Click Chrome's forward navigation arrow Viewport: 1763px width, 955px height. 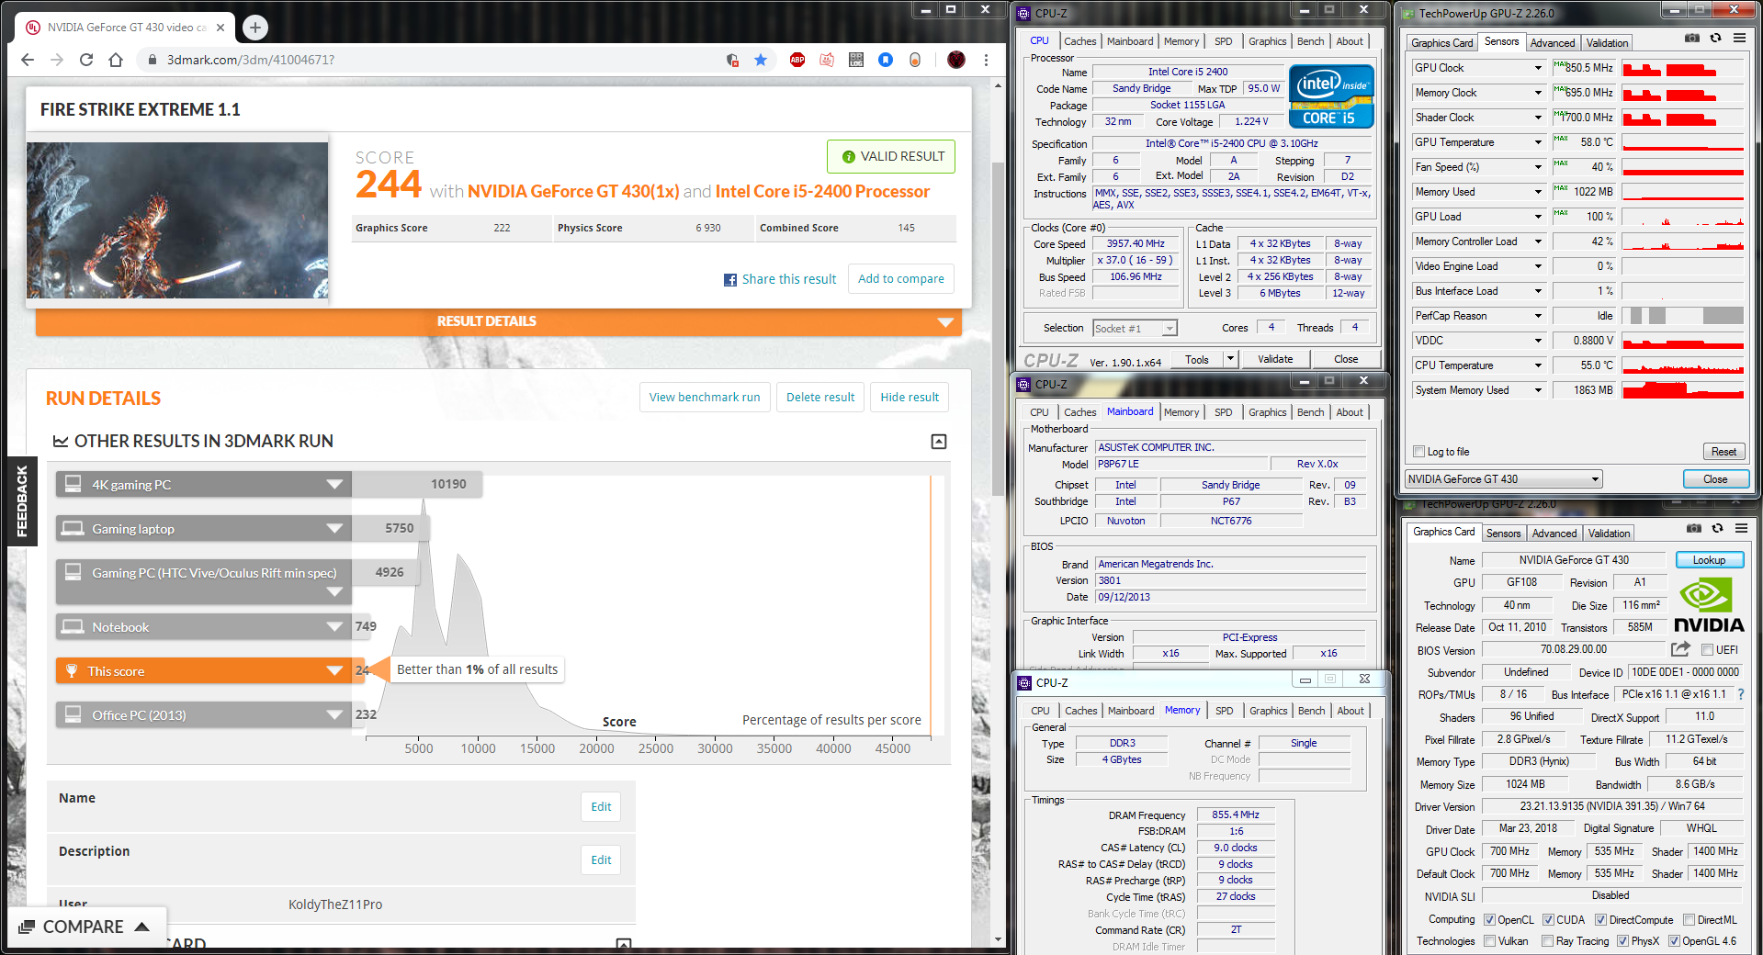[x=57, y=60]
